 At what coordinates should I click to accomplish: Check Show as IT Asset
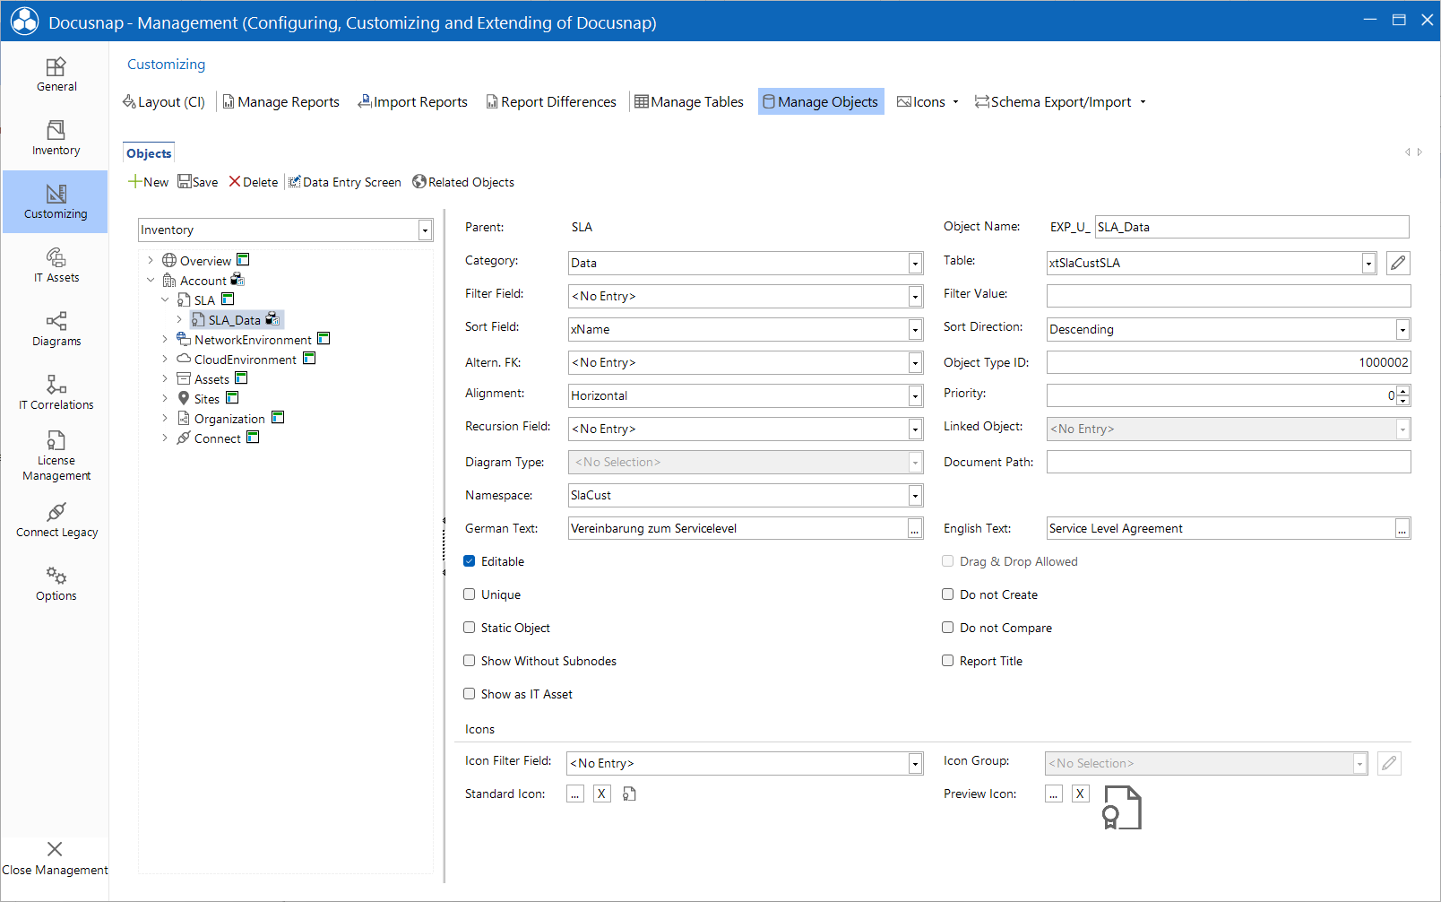(469, 694)
